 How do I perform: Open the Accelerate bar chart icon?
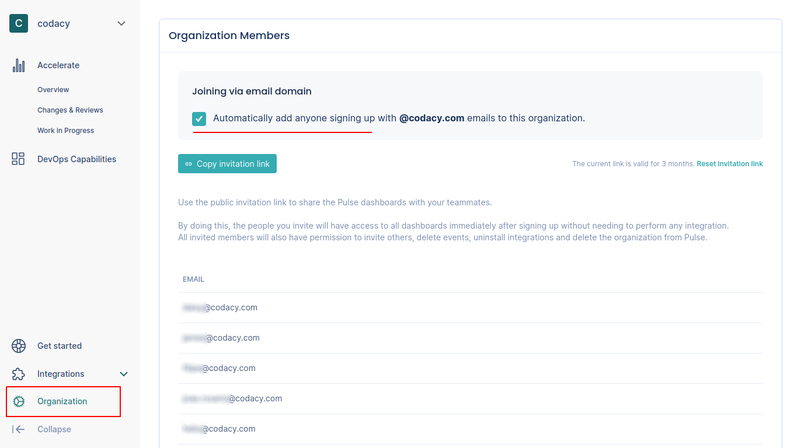pos(19,65)
